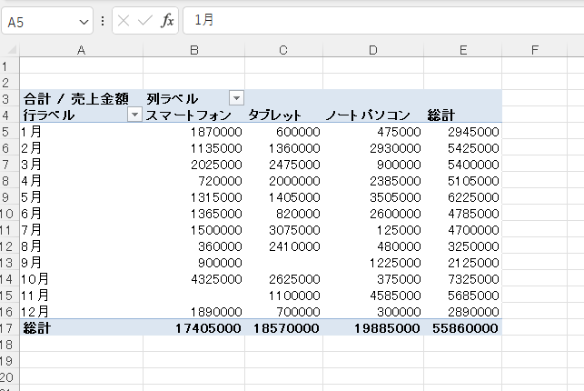Viewport: 584px width, 391px height.
Task: Select column B header
Action: [x=194, y=50]
